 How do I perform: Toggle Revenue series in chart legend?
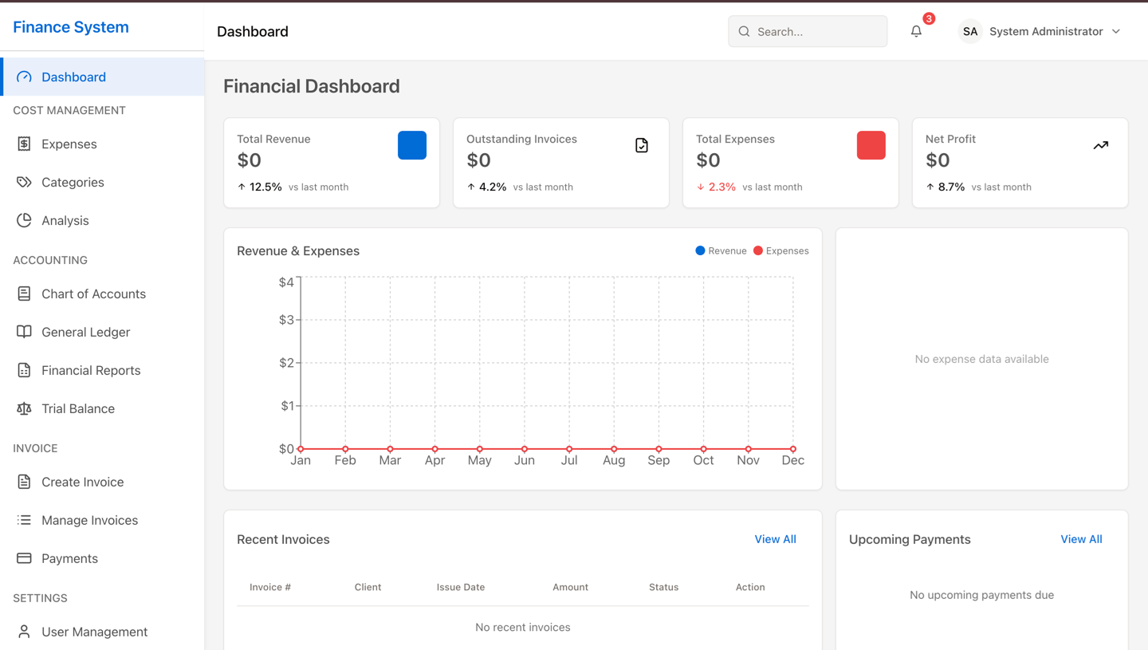[x=721, y=251]
